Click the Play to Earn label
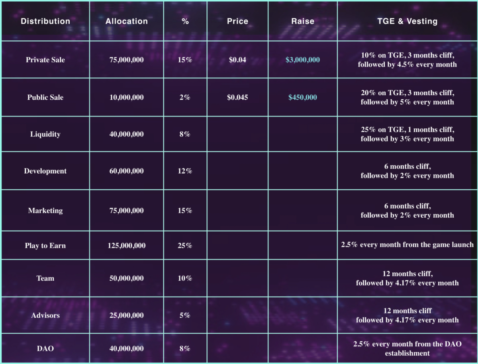This screenshot has width=478, height=364. [45, 246]
